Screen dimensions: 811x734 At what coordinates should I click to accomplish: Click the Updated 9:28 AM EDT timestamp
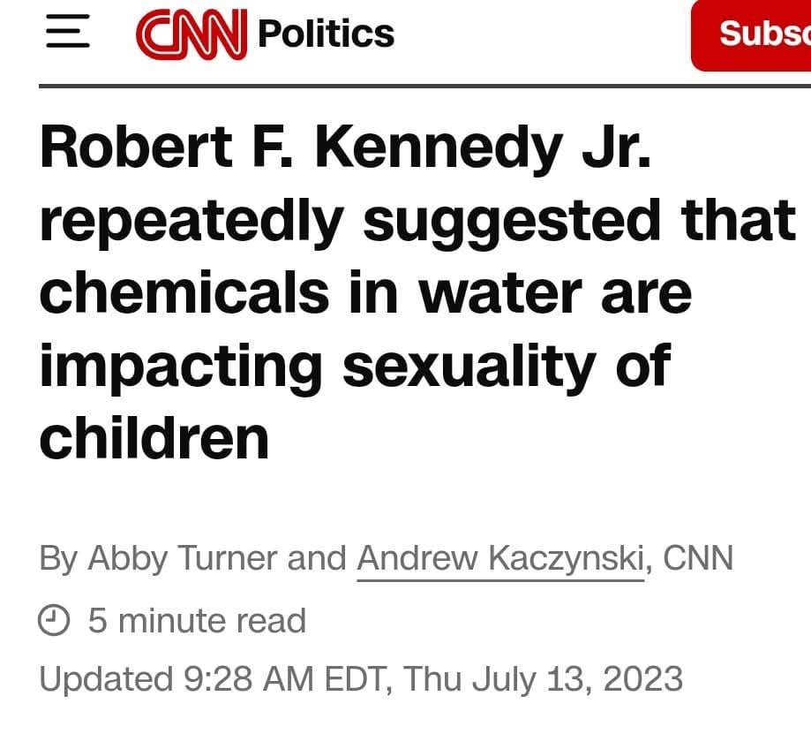tap(361, 678)
